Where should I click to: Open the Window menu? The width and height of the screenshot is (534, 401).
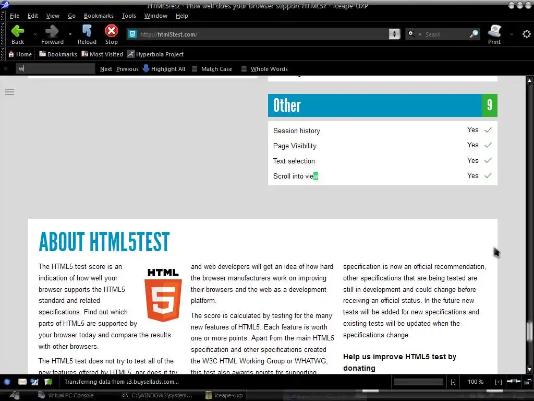tap(155, 16)
